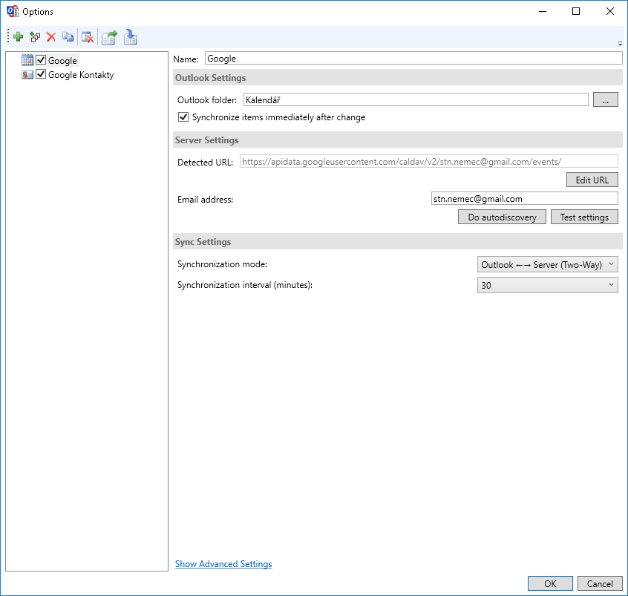Uncheck the Google profile checkbox
This screenshot has height=596, width=628.
[41, 60]
